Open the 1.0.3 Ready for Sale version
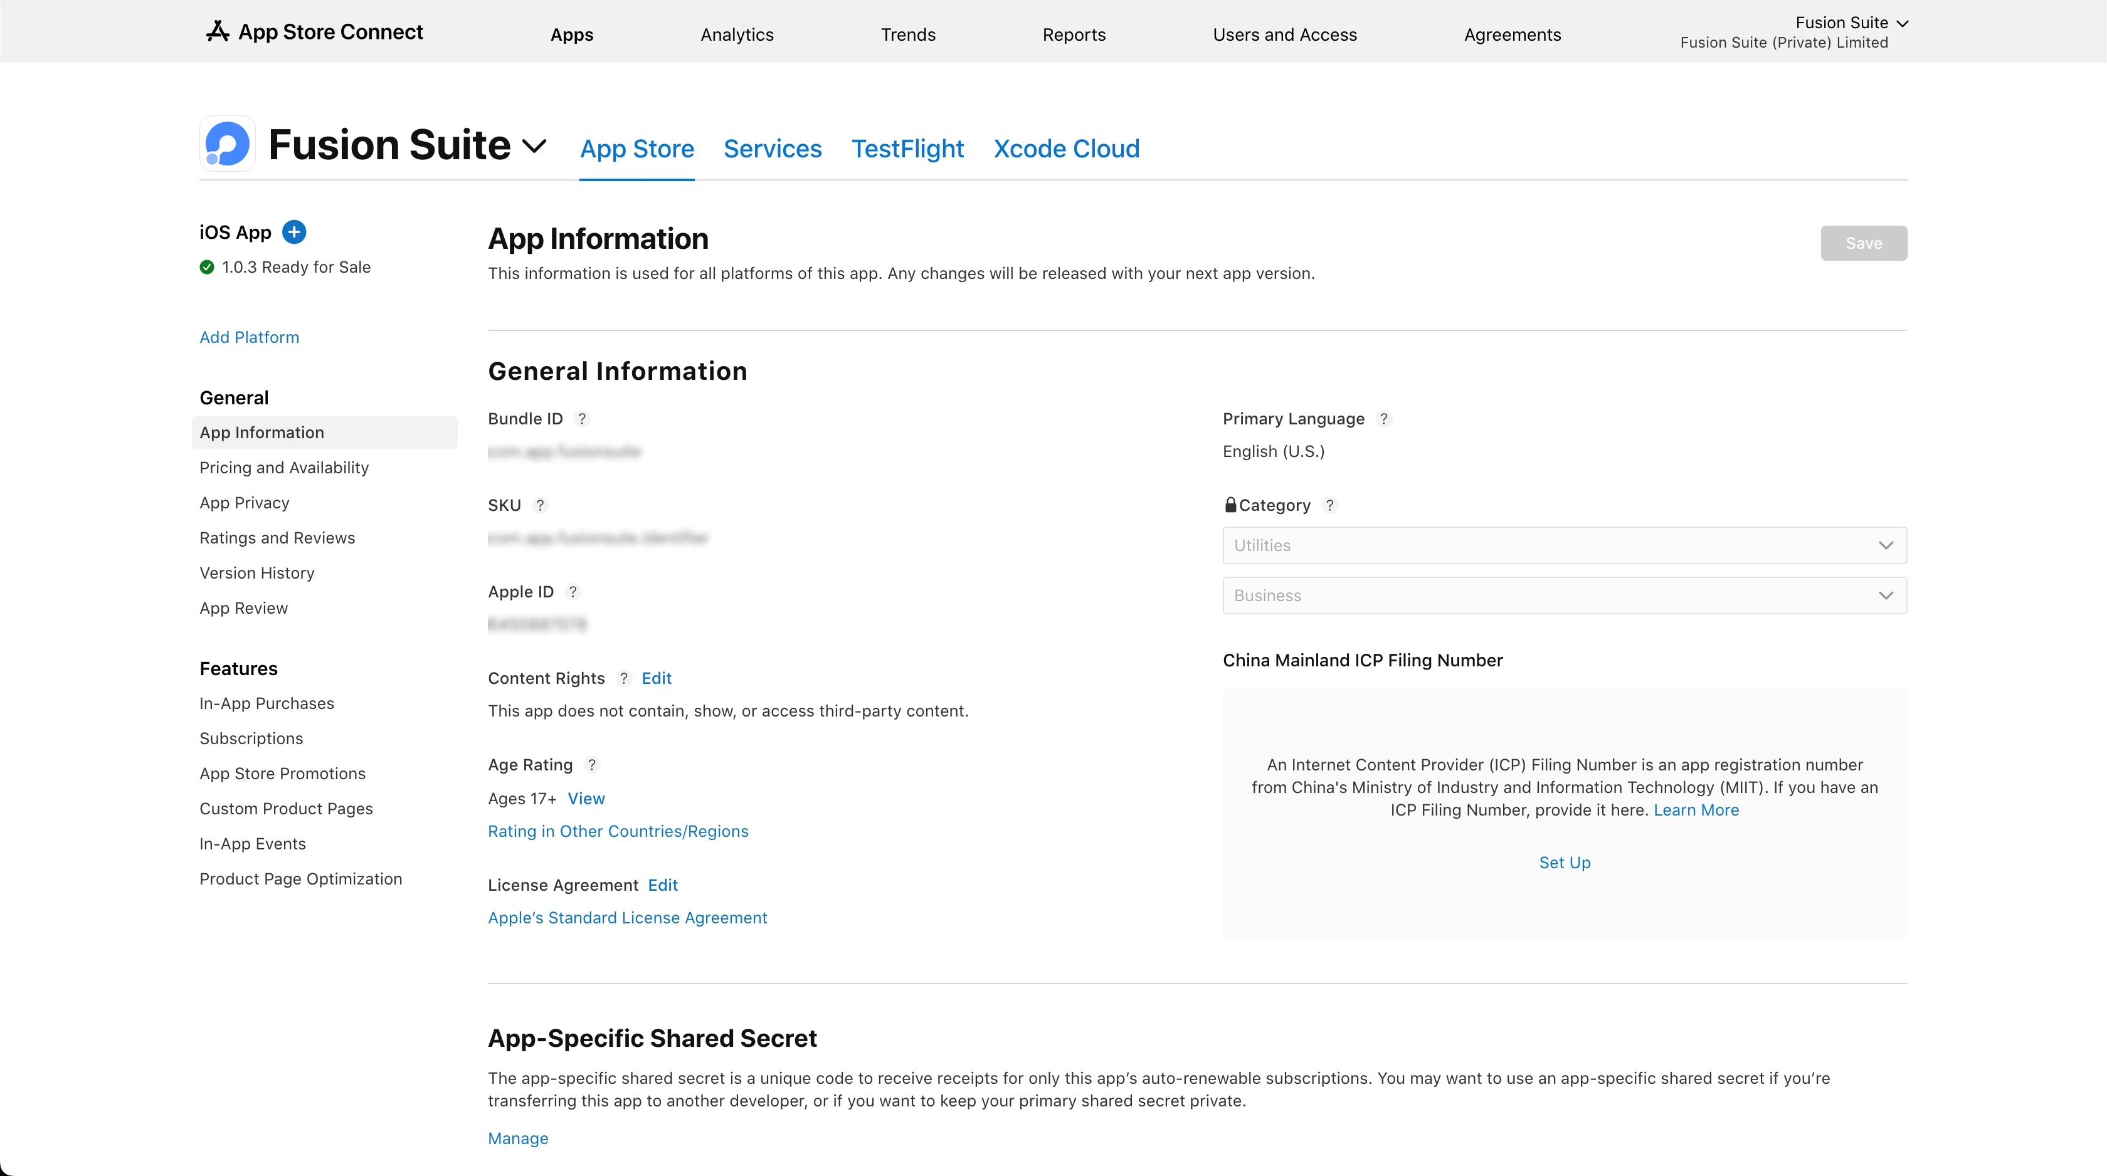The image size is (2107, 1176). [295, 268]
